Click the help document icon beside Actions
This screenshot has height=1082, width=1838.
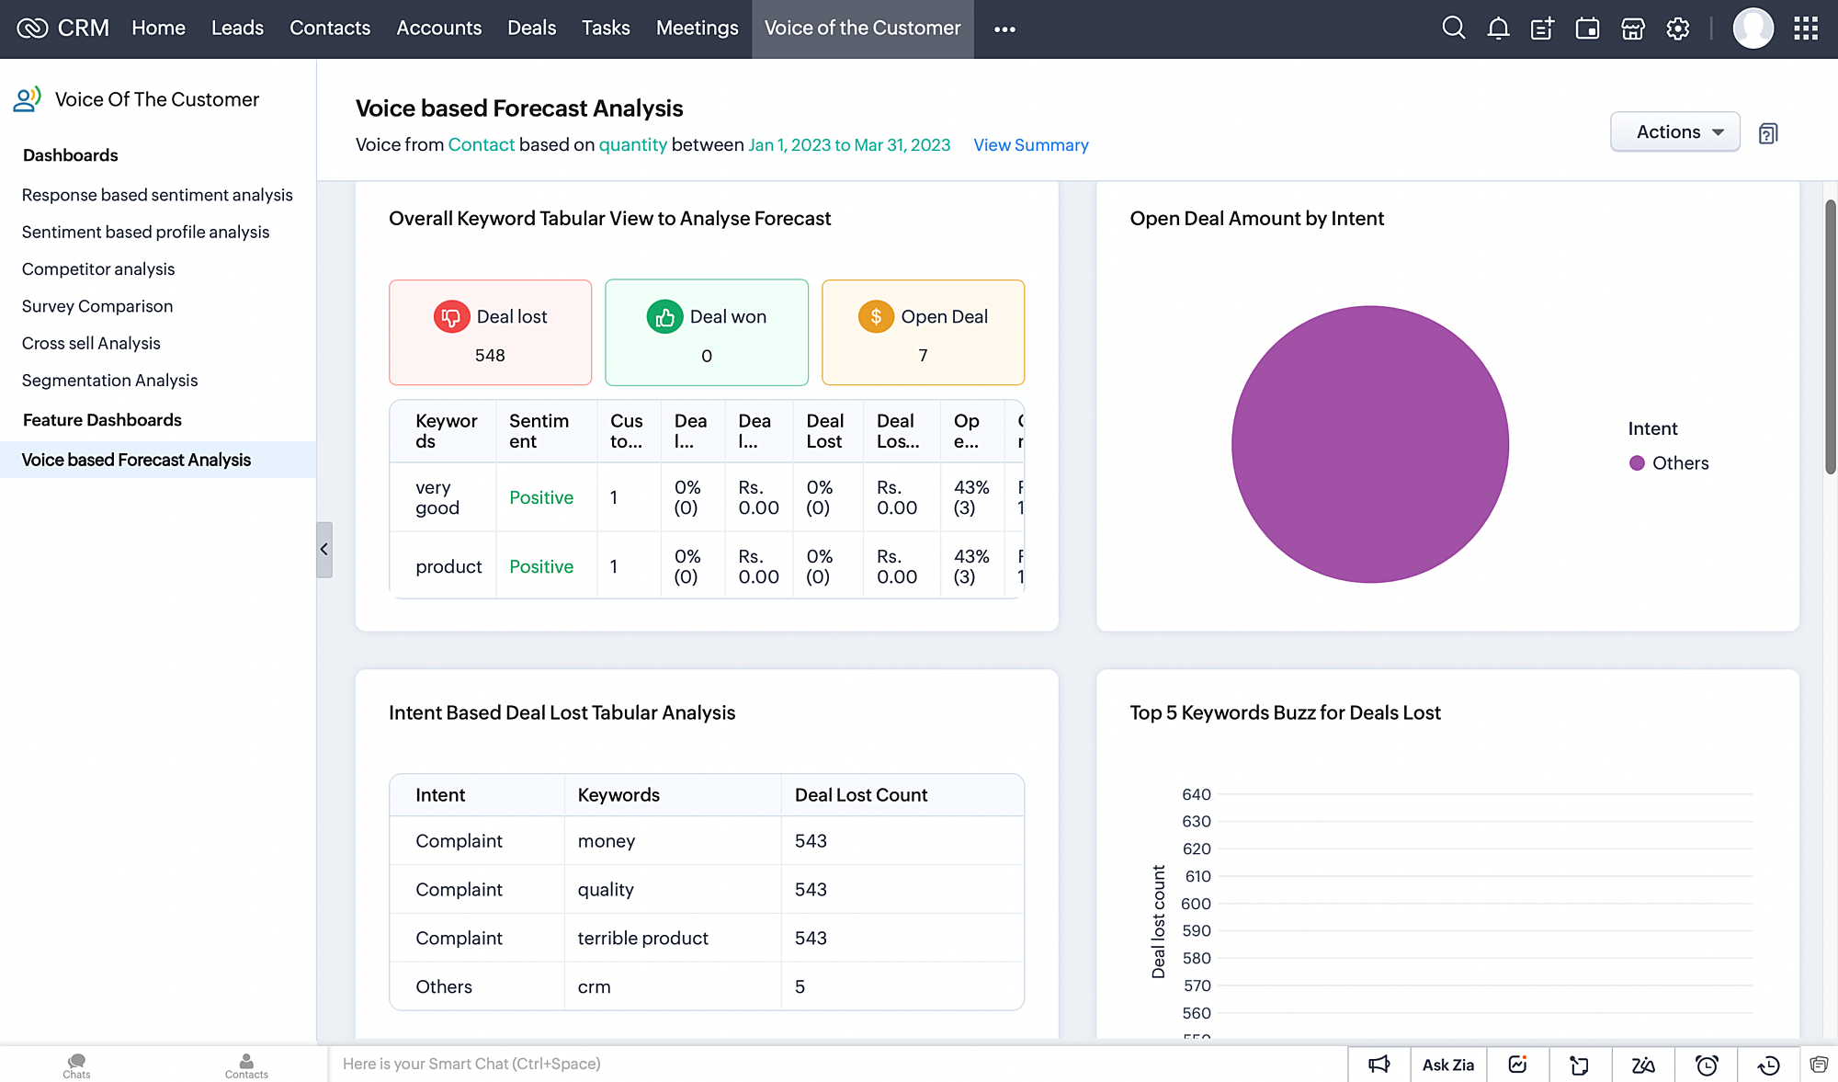(1768, 133)
